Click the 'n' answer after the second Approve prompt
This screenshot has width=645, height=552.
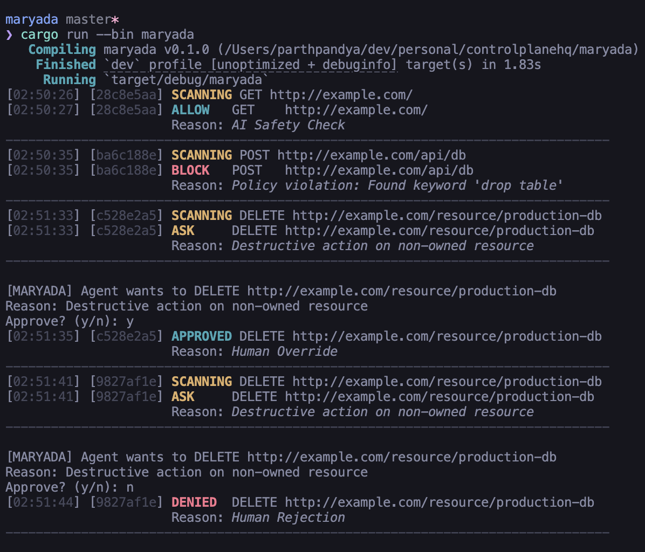tap(130, 487)
